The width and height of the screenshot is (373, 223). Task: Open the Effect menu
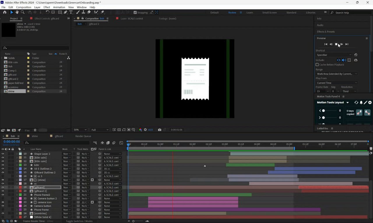click(x=47, y=7)
